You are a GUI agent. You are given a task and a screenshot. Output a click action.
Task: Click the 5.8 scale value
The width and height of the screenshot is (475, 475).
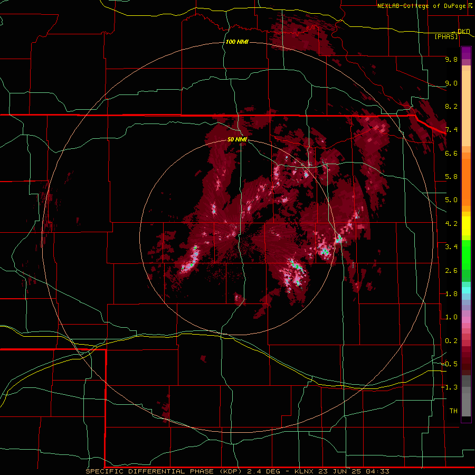(451, 177)
